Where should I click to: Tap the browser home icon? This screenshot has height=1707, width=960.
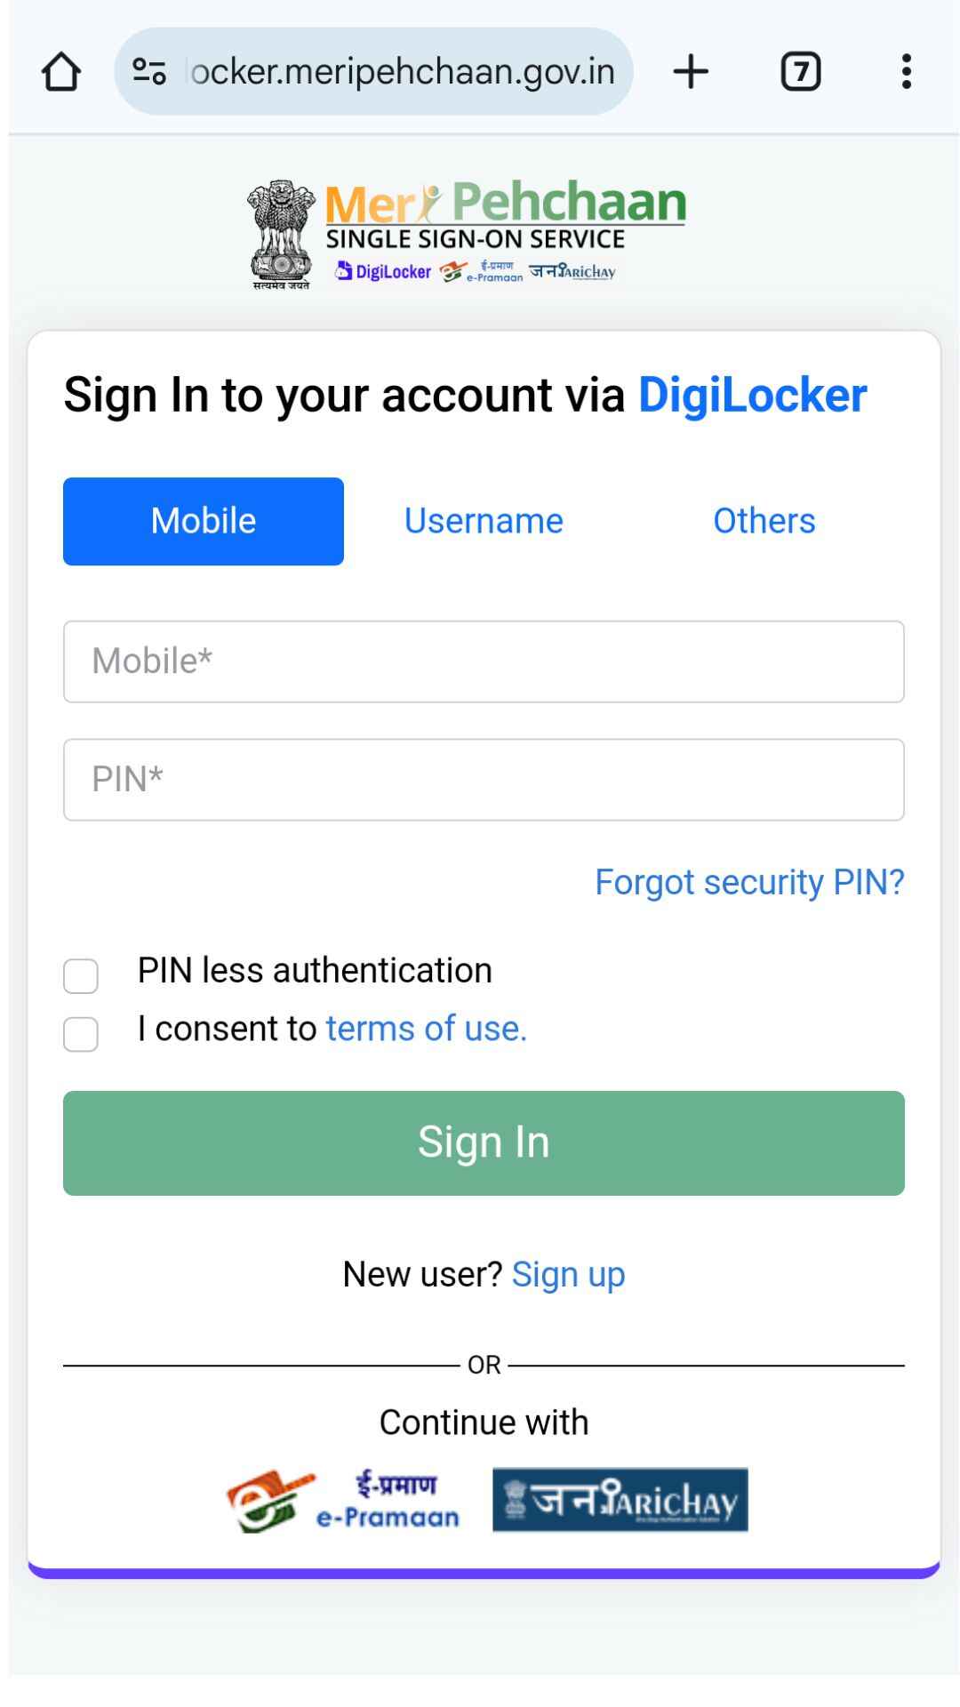61,72
